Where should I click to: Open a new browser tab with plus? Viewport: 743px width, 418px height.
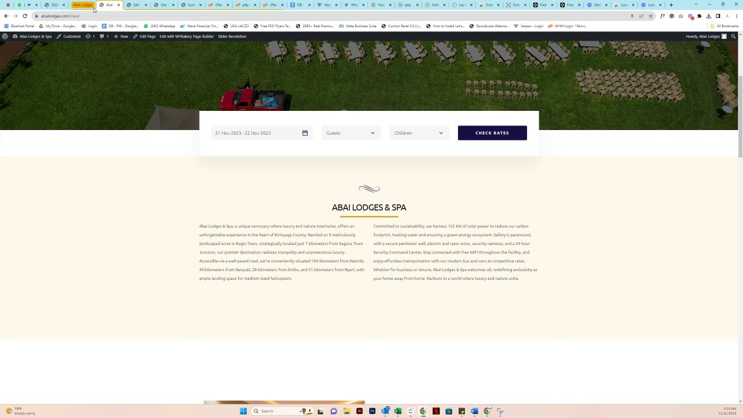tap(671, 5)
